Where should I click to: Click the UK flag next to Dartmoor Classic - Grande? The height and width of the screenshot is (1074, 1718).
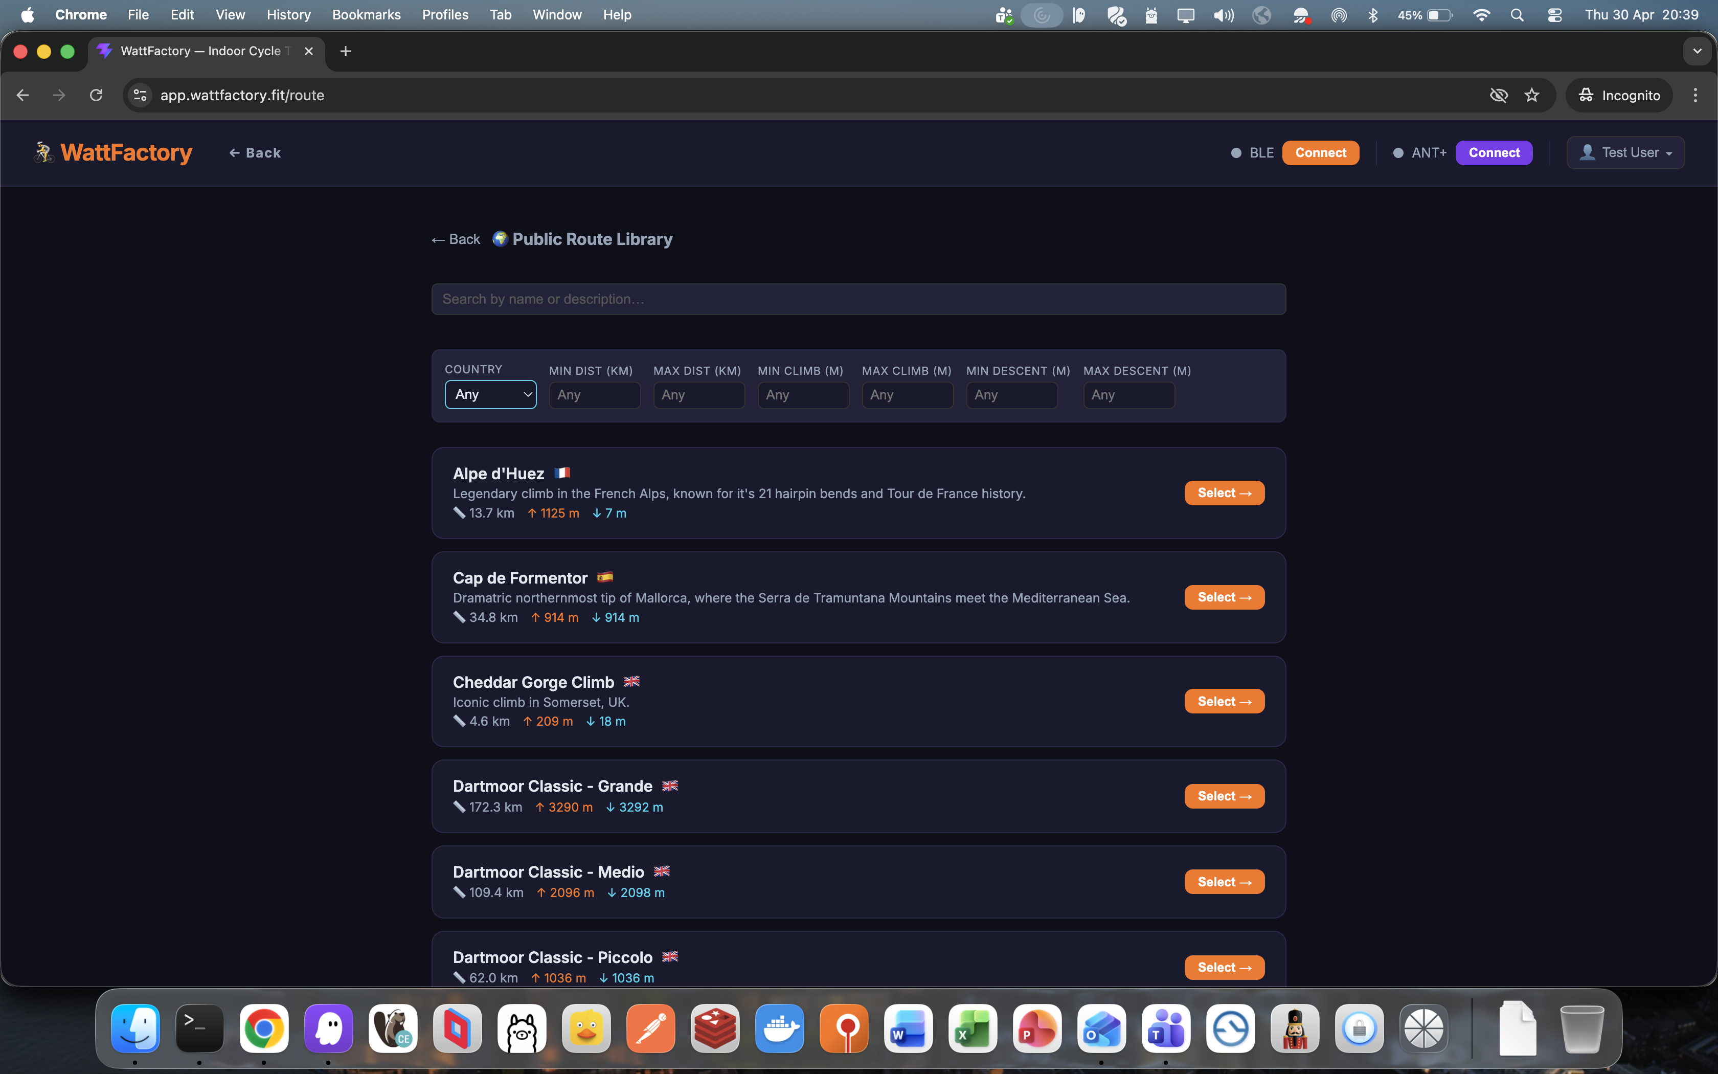pos(669,786)
